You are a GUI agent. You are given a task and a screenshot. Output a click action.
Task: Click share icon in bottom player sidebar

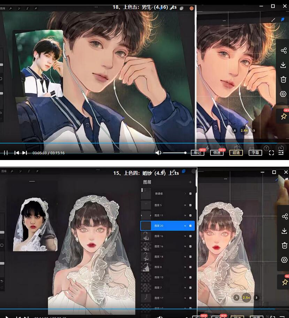(x=285, y=216)
